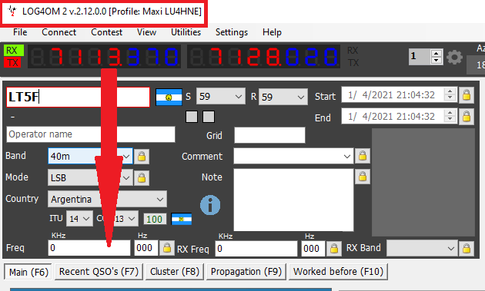
Task: Toggle the lock beside the Start time
Action: pyautogui.click(x=467, y=95)
